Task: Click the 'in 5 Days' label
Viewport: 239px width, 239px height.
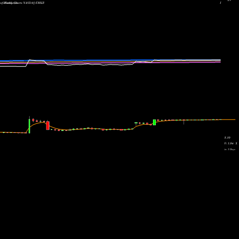Action: (x=229, y=149)
